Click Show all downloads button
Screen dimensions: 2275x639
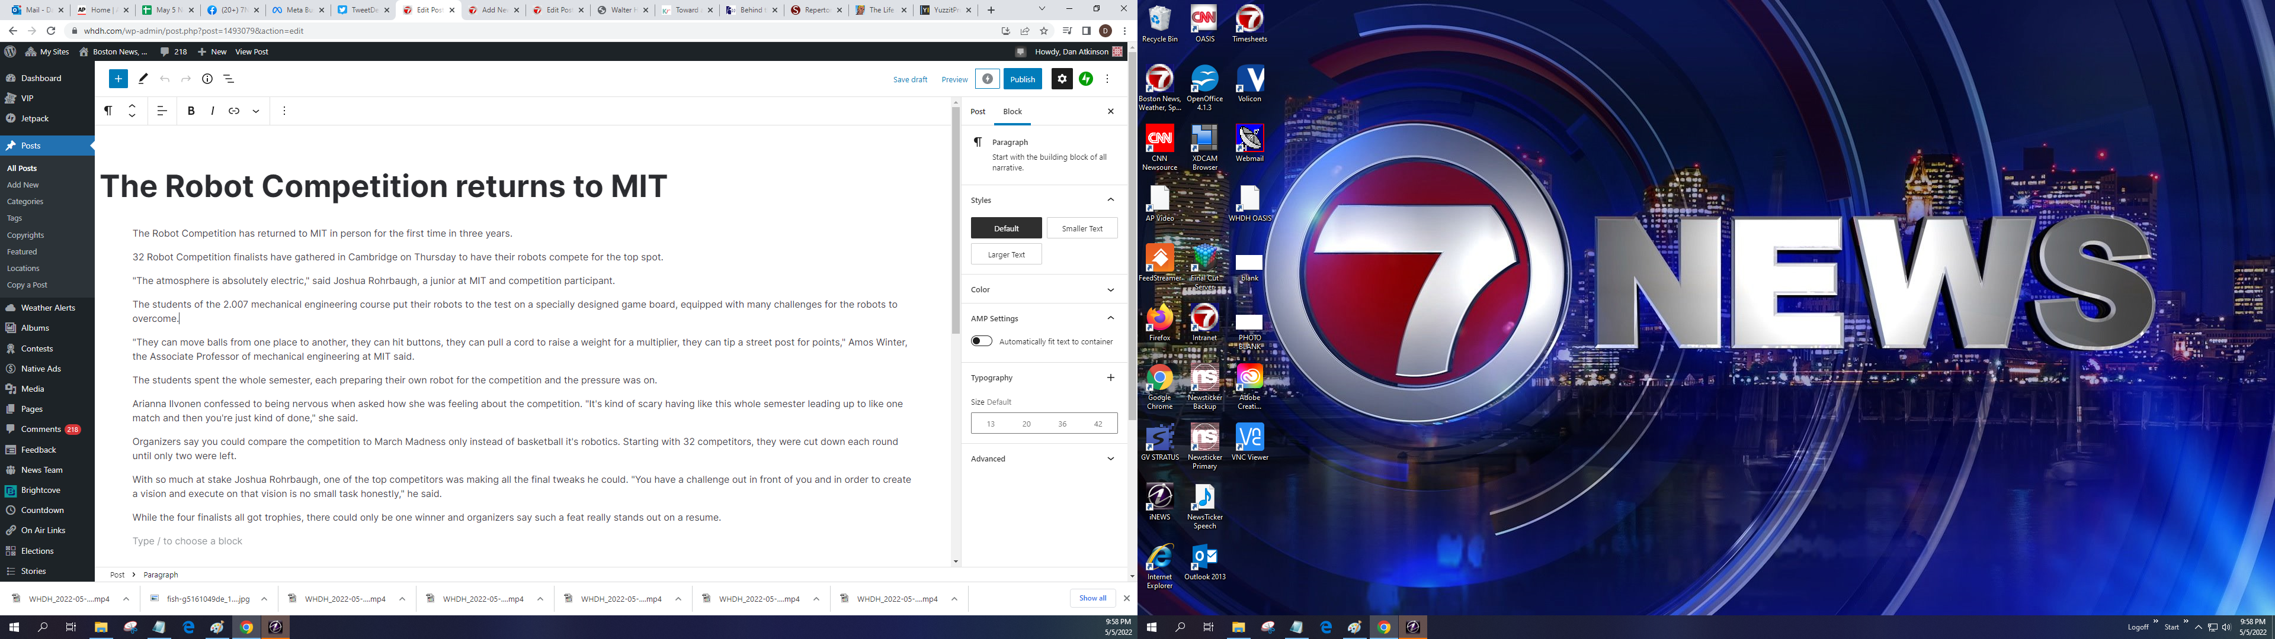pos(1092,598)
